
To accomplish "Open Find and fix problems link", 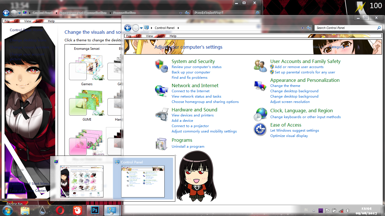I will pos(189,78).
